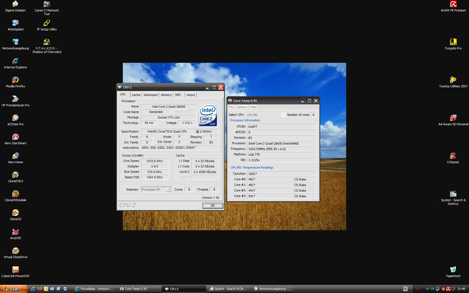Click the DE language indicator
This screenshot has height=293, width=469.
pos(405,289)
